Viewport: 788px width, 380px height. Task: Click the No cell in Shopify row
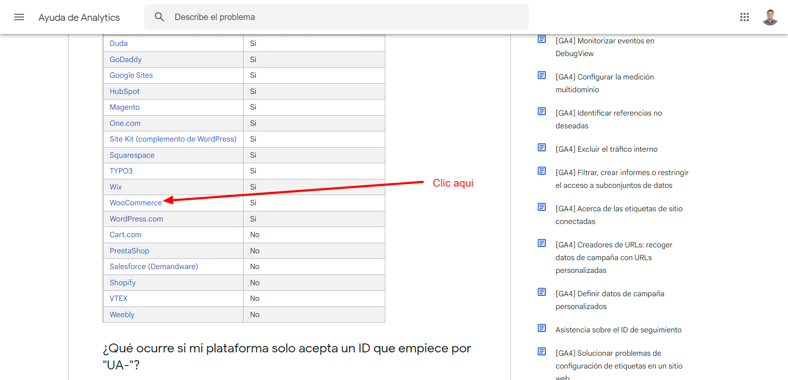pyautogui.click(x=314, y=283)
